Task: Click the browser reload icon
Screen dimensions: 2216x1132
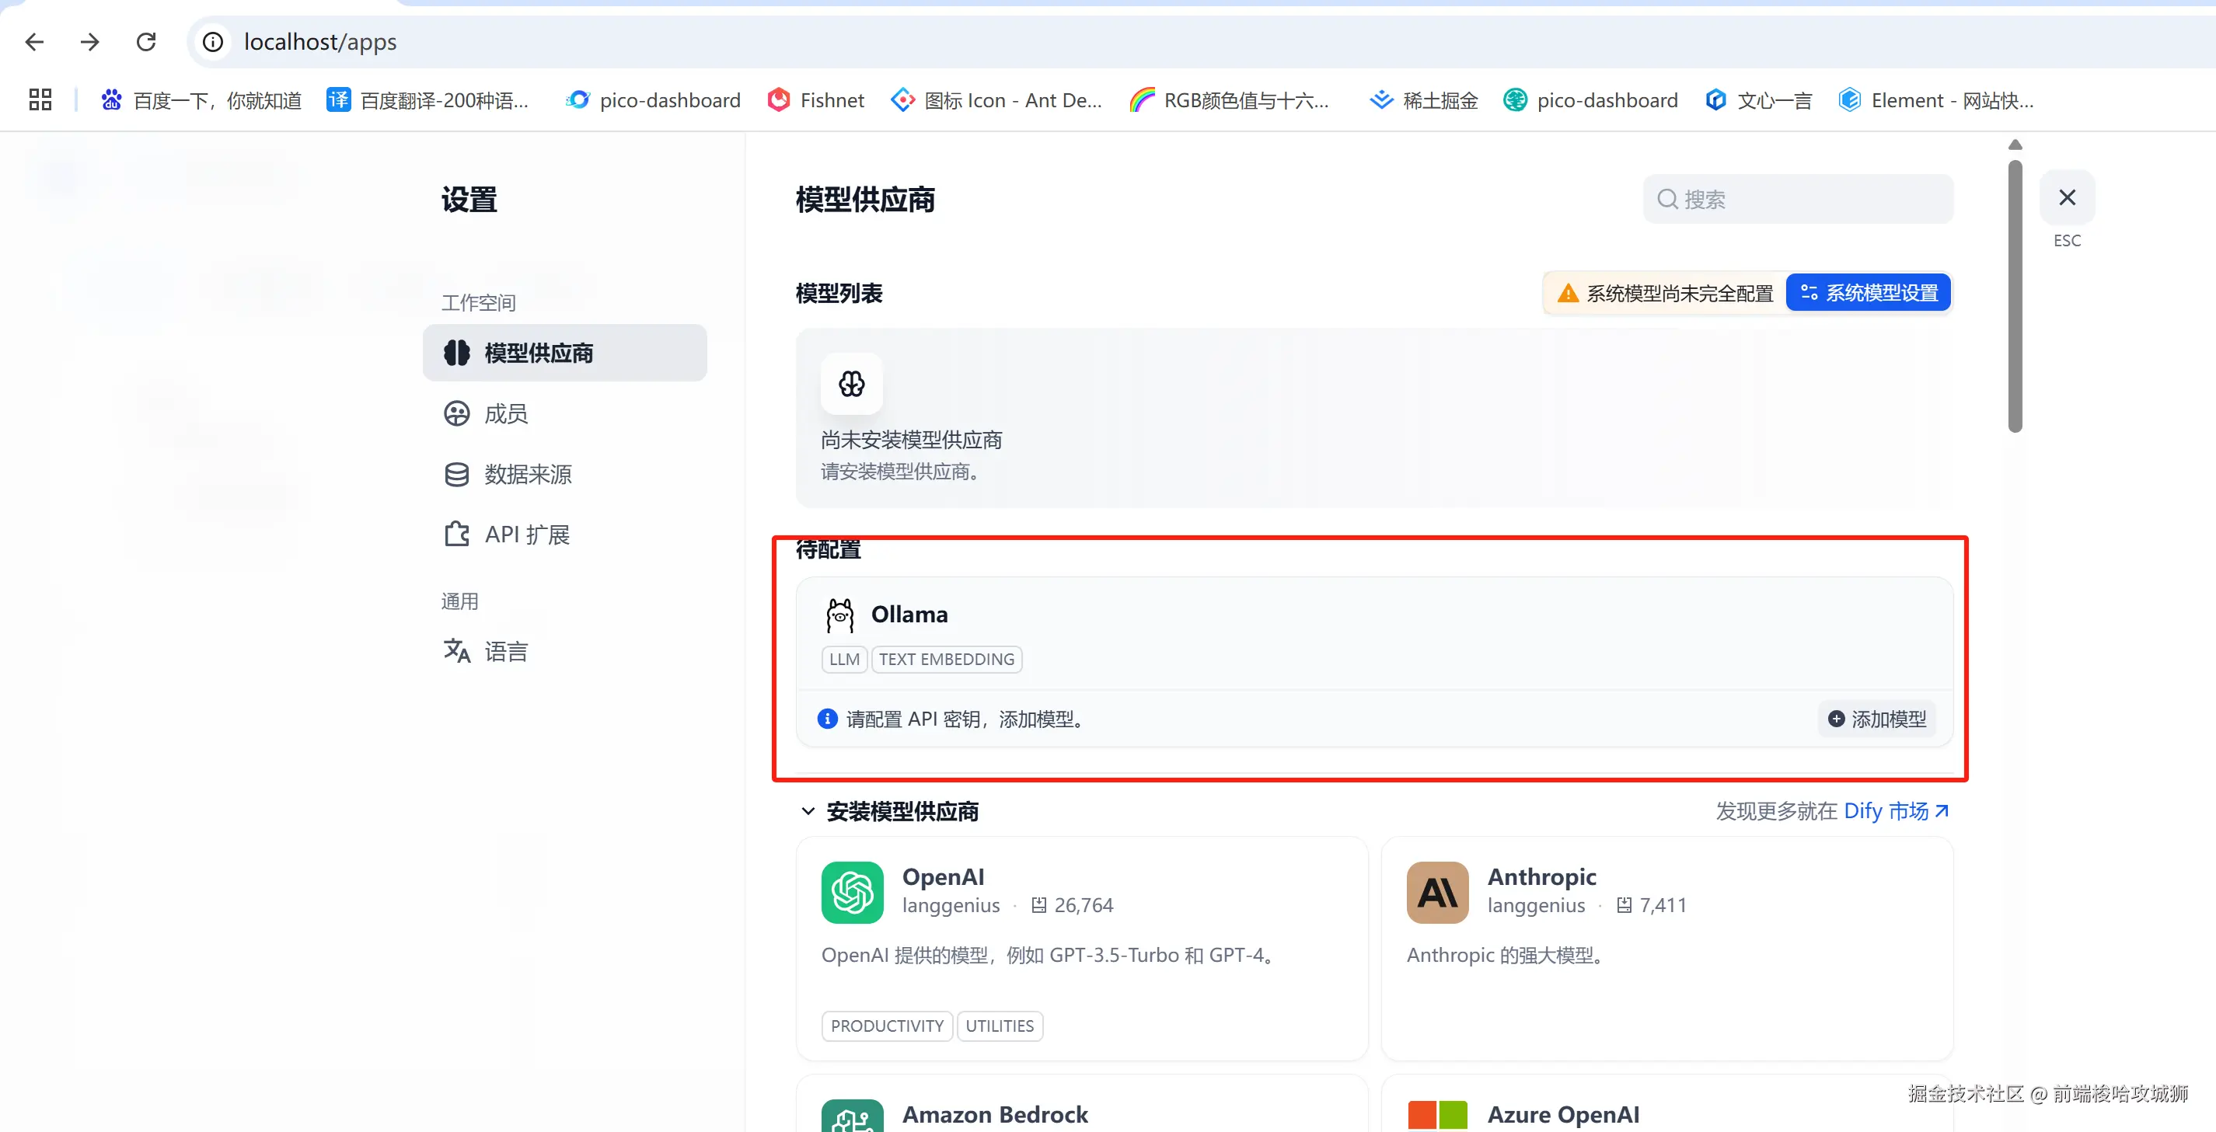Action: (146, 41)
